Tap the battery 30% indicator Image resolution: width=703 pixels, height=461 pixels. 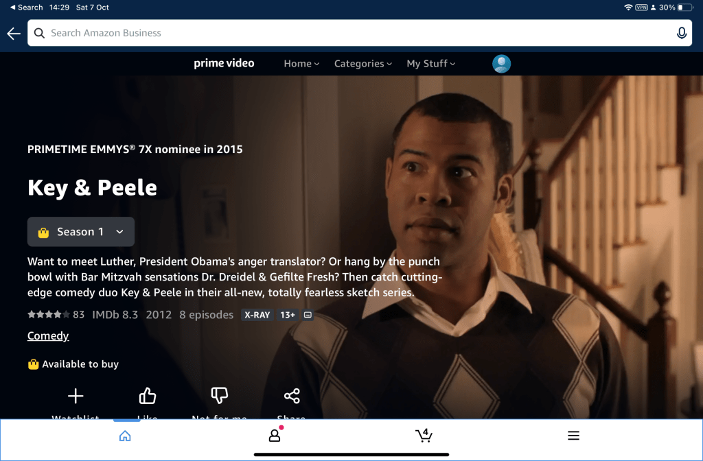tap(676, 7)
